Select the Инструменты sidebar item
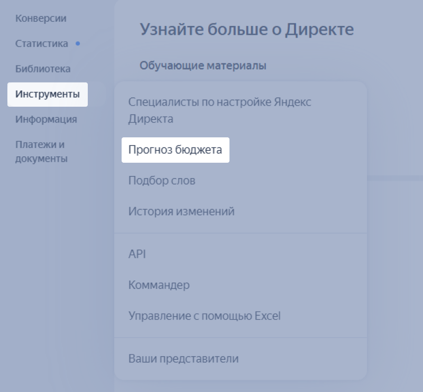423x392 pixels. [x=48, y=95]
